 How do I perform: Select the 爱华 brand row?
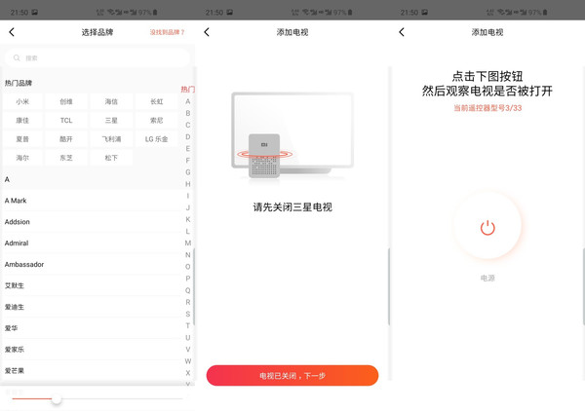pyautogui.click(x=92, y=328)
